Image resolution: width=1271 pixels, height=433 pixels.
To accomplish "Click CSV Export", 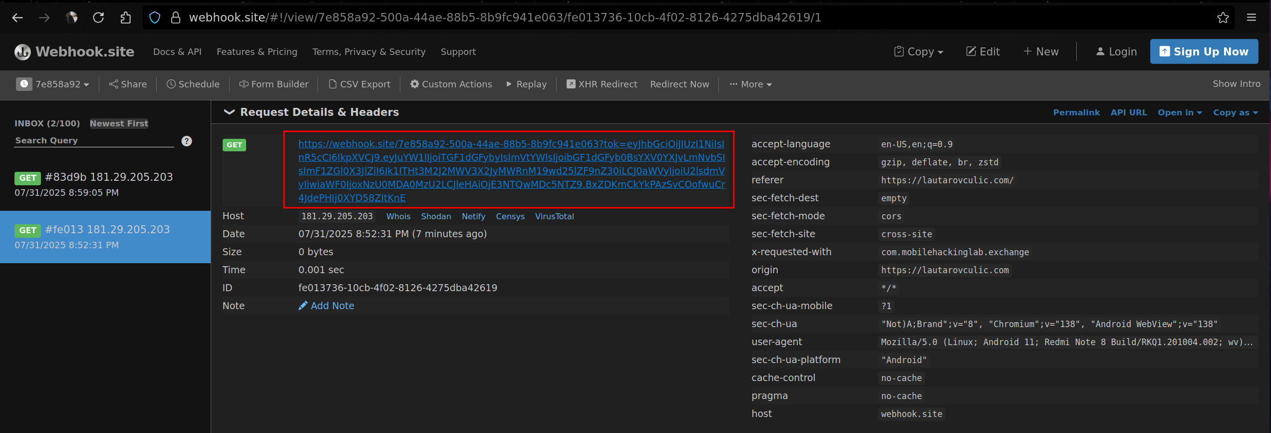I will point(359,84).
